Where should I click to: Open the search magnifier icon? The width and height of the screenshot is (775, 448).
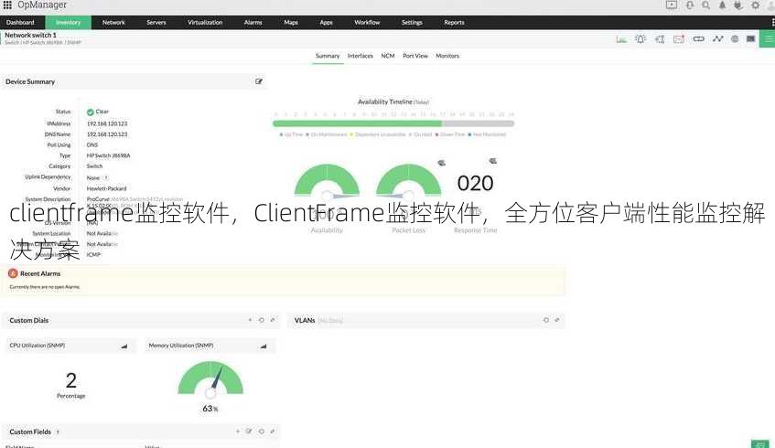[x=705, y=5]
